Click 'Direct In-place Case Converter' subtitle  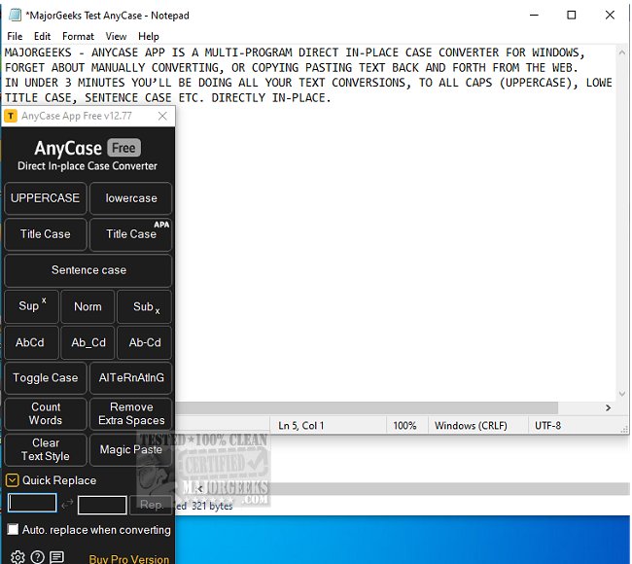coord(88,166)
